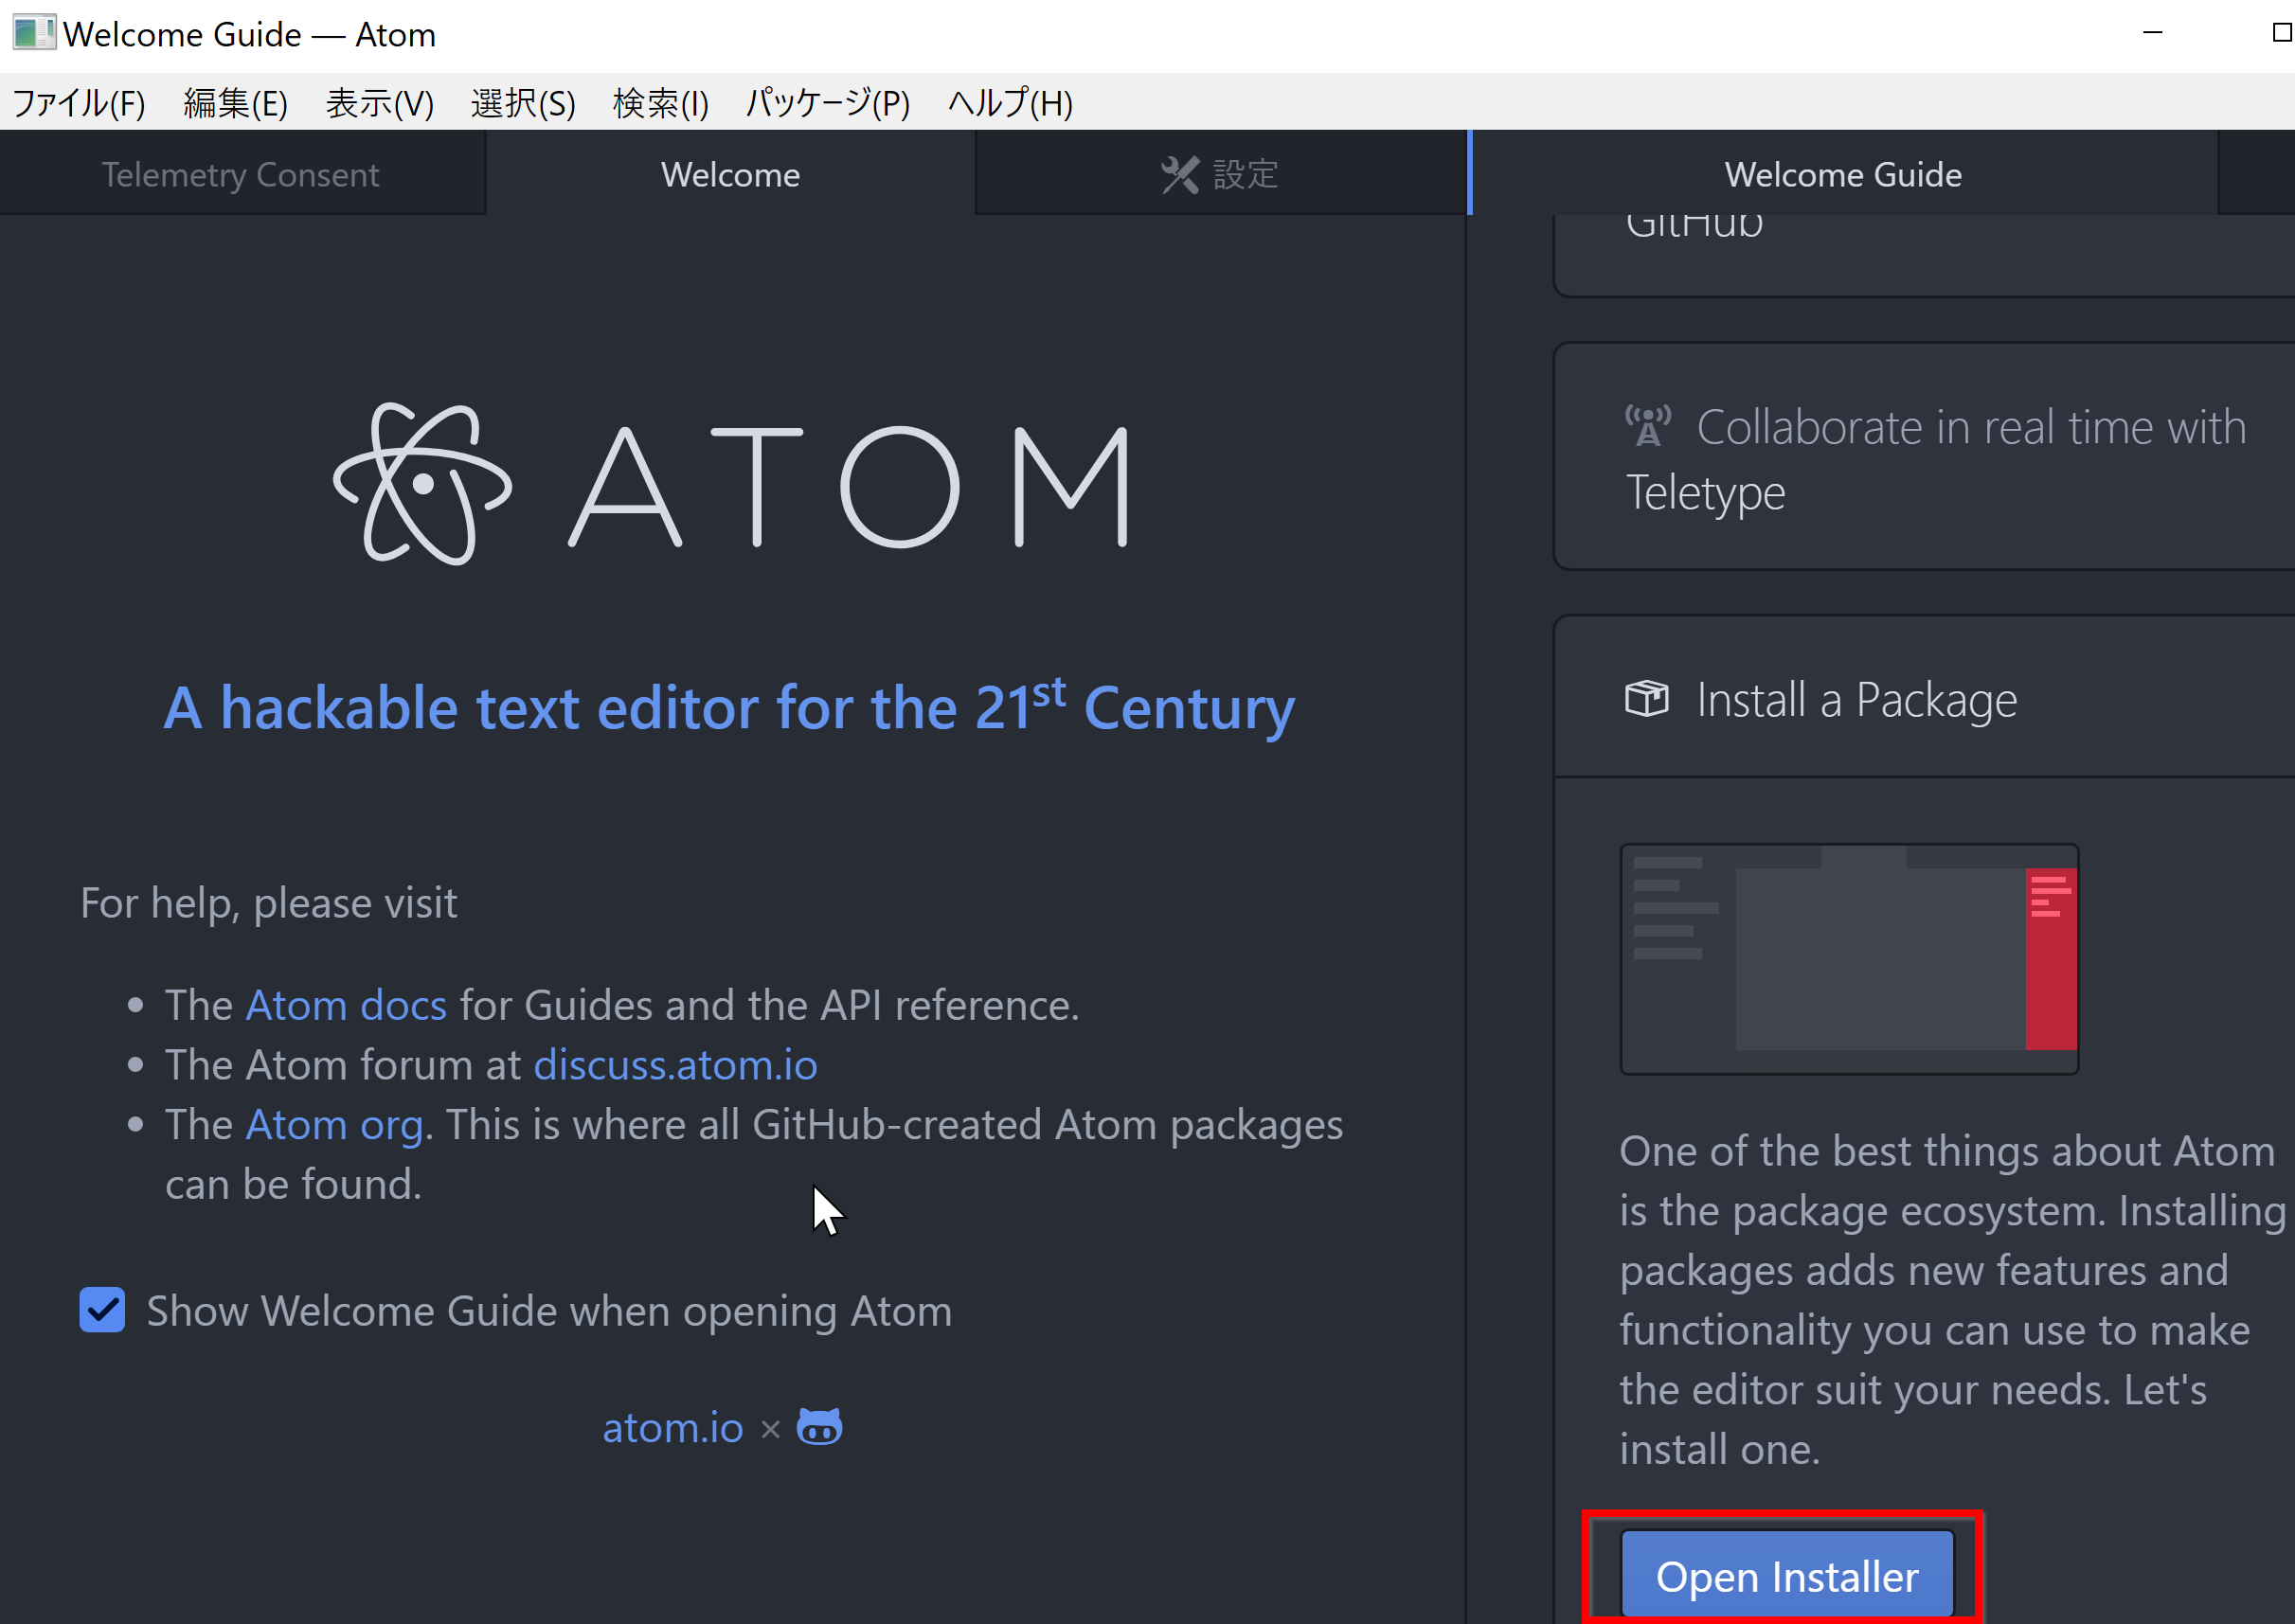The image size is (2295, 1624).
Task: Click the Teletype broadcast tower icon
Action: pyautogui.click(x=1647, y=426)
